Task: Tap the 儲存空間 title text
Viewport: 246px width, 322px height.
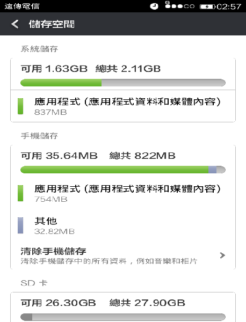Action: (52, 24)
